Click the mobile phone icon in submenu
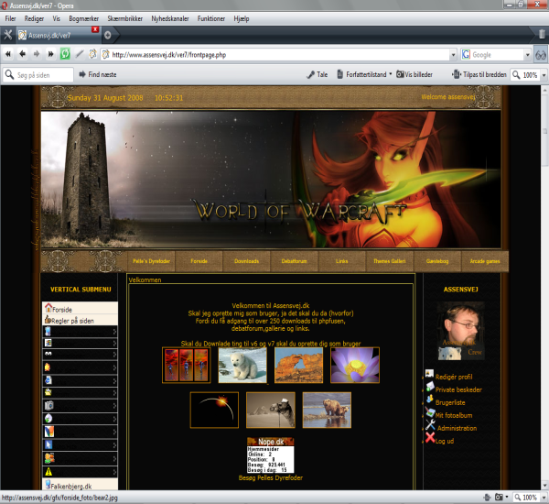The width and height of the screenshot is (549, 504). [x=48, y=331]
